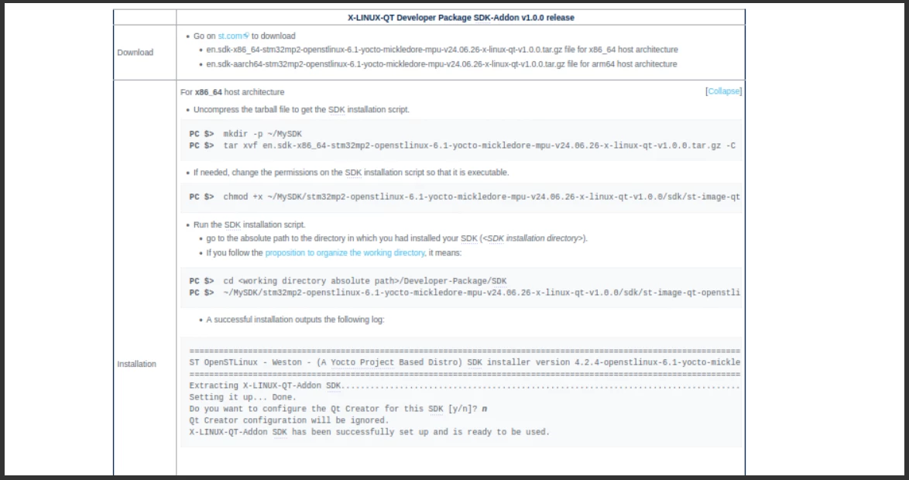Click the X-LINUX-QT Developer Package SDK-Addon v1.0.0 release header
909x480 pixels.
(x=461, y=17)
